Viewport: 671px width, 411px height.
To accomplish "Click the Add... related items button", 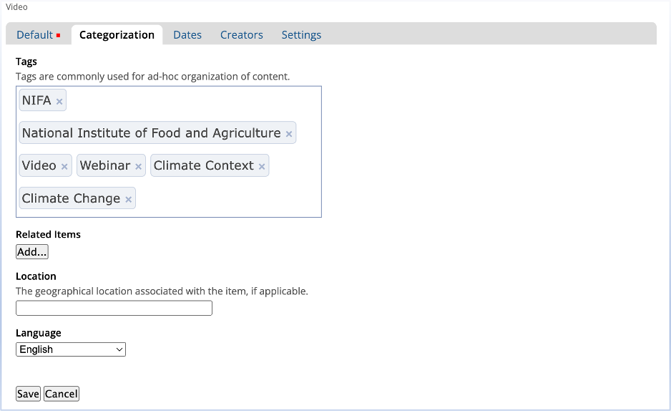I will coord(32,251).
